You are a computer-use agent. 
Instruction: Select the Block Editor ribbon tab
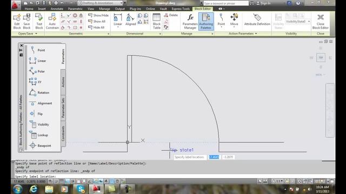(x=203, y=9)
